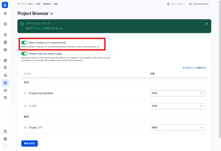Click the 環境設定 breadcrumb link
This screenshot has height=151, width=221.
point(47,4)
